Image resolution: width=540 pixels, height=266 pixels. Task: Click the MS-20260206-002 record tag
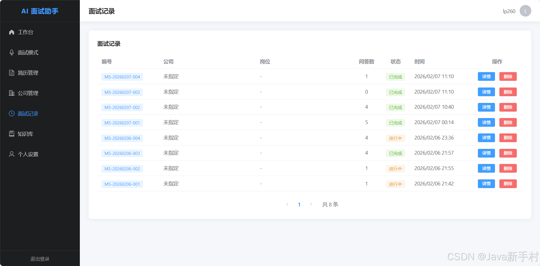coord(122,169)
